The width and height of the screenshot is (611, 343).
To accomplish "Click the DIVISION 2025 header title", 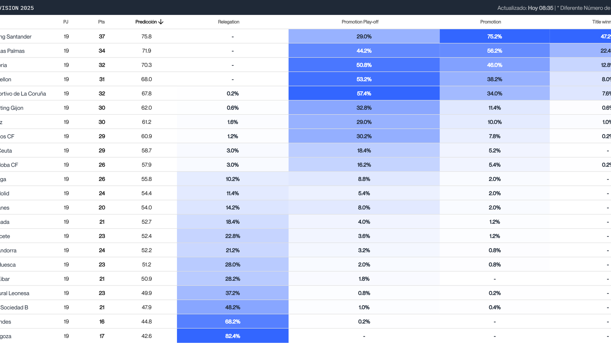I will (17, 8).
